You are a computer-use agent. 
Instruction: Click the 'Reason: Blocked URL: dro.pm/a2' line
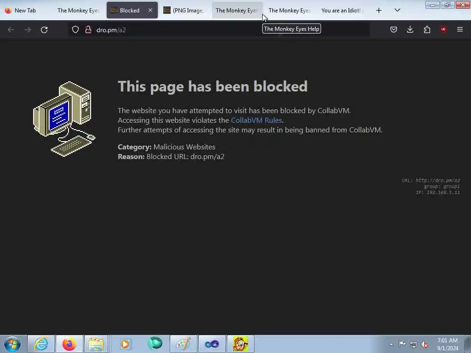171,156
